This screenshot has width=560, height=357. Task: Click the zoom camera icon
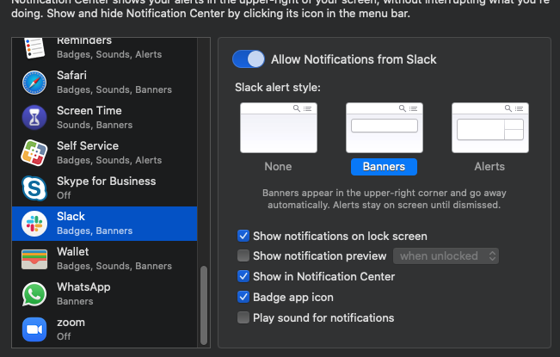(34, 329)
